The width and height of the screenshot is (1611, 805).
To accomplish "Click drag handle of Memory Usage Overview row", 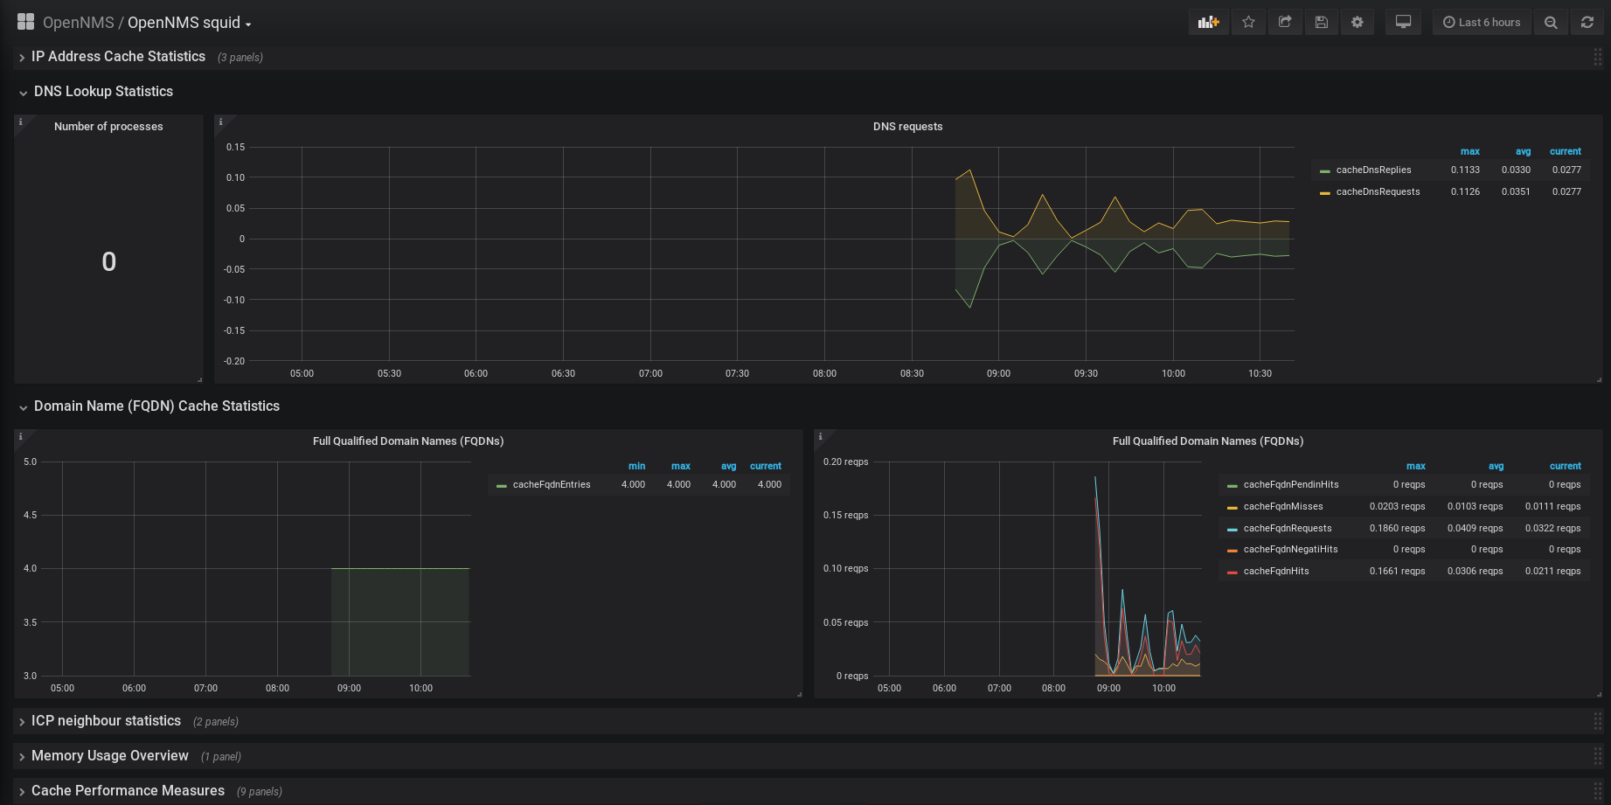I will tap(1598, 756).
